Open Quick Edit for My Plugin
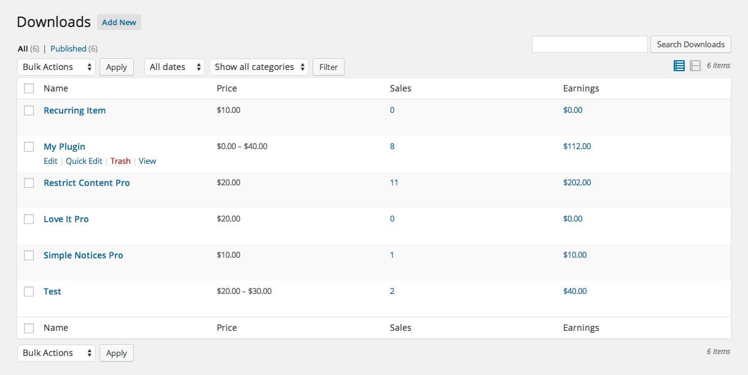The image size is (748, 375). [x=84, y=161]
